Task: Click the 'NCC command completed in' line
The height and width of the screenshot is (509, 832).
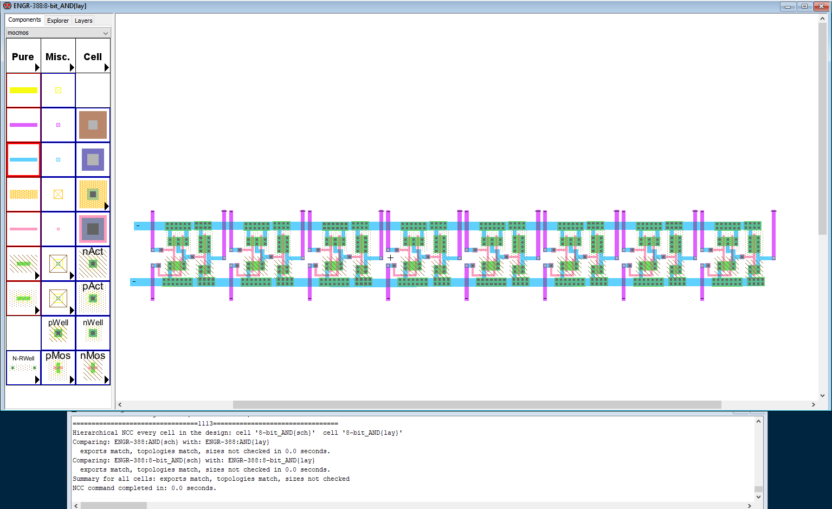Action: point(144,488)
